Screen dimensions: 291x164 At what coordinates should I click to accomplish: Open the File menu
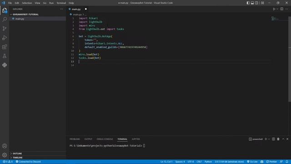click(x=10, y=3)
